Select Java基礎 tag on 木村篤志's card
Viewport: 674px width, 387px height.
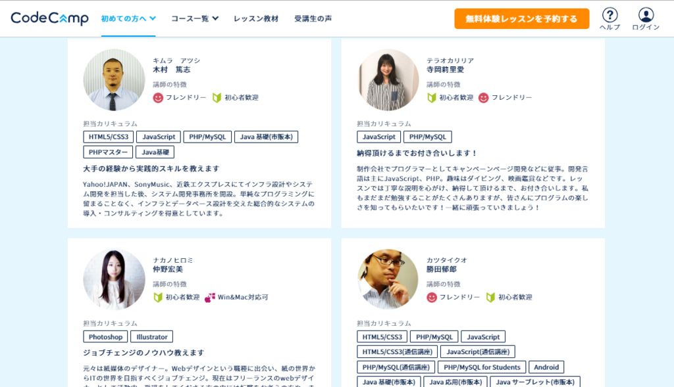pyautogui.click(x=155, y=152)
